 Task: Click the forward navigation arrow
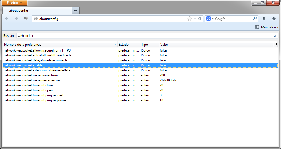tap(16, 19)
